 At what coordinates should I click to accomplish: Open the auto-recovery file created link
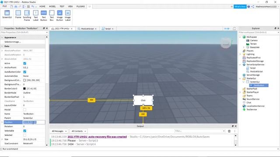tap(97, 137)
